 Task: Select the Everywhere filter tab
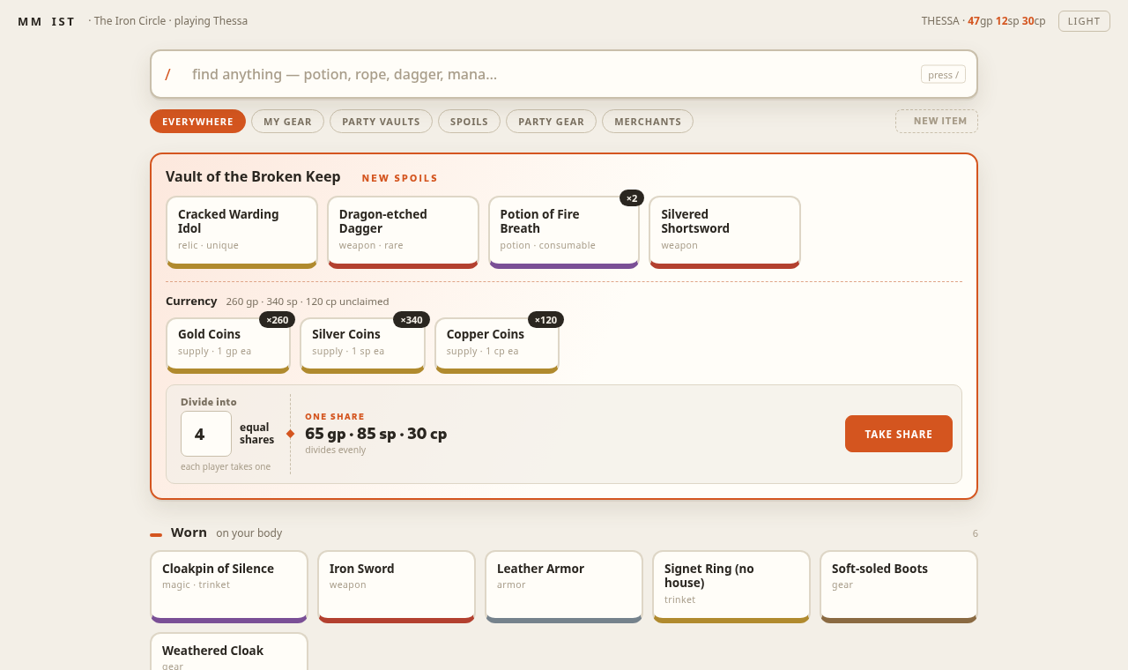[x=197, y=122]
